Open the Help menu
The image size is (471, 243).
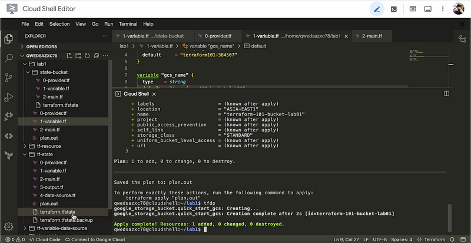pos(148,24)
